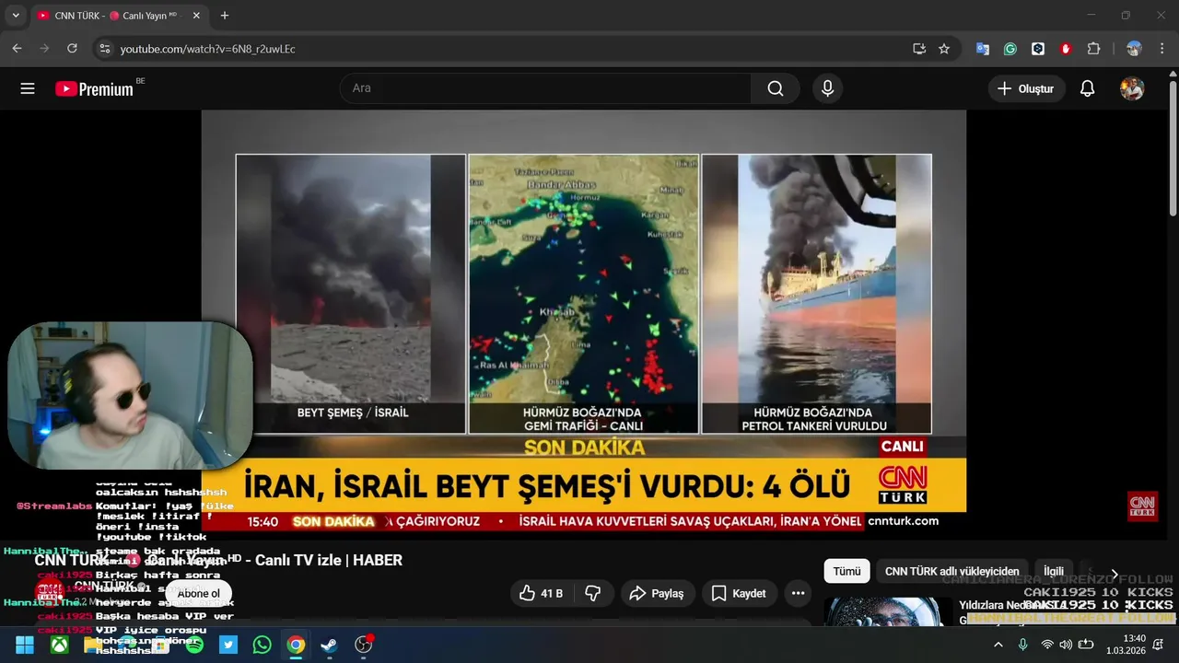The width and height of the screenshot is (1179, 663).
Task: Share the video with Paylaş
Action: [656, 593]
